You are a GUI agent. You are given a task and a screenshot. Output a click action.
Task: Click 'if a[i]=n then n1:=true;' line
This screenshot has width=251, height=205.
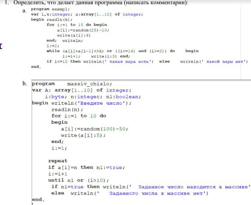(86, 167)
